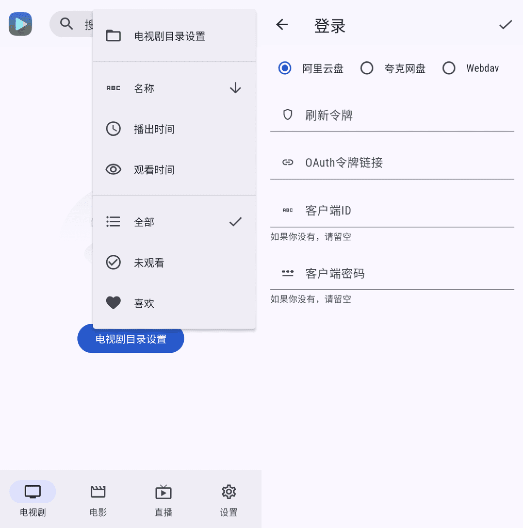Sort by 观看时间 with eye icon
This screenshot has height=528, width=523.
pyautogui.click(x=174, y=170)
